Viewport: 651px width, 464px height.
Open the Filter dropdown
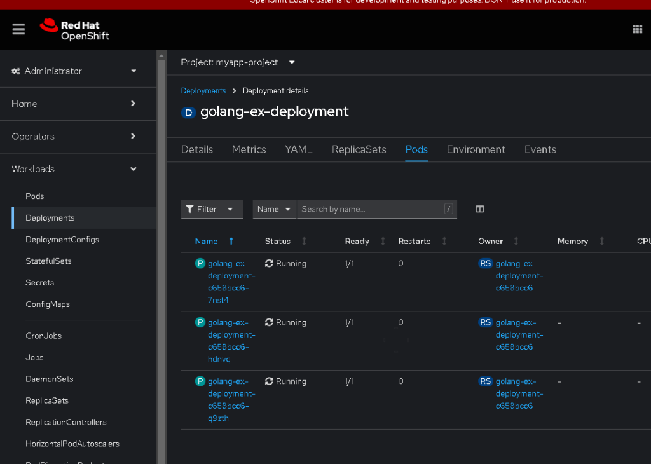coord(212,209)
